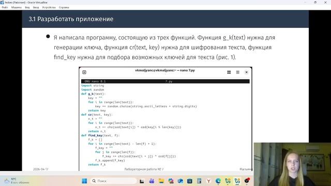Screen dimensions: 331x186
Task: Click the code line f_k = []
Action: coord(95,139)
